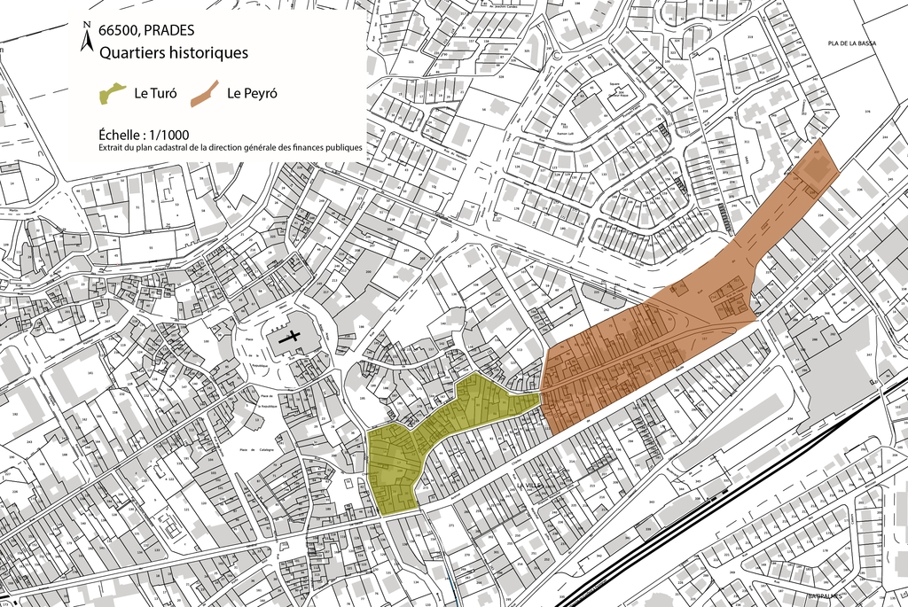Click the "Place de Catalogne" map label
The height and width of the screenshot is (607, 908).
tap(258, 449)
